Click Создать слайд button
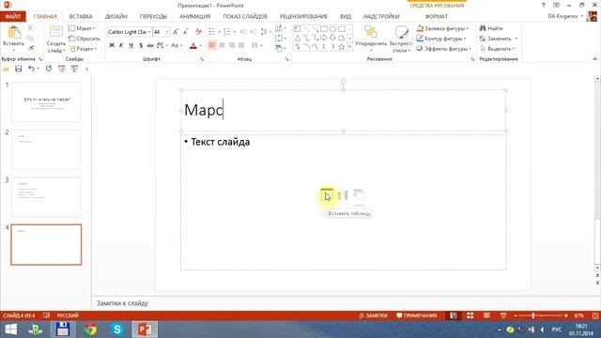601x338 pixels. tap(56, 38)
